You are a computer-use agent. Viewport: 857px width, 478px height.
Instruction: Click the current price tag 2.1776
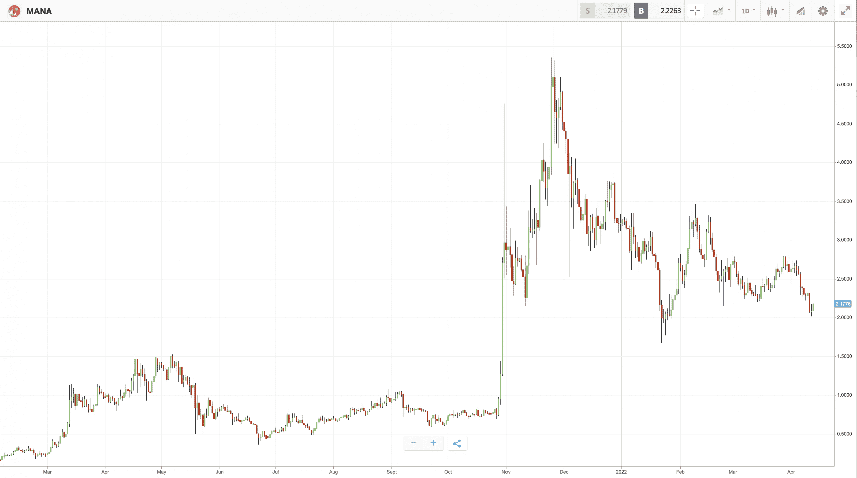click(x=843, y=304)
